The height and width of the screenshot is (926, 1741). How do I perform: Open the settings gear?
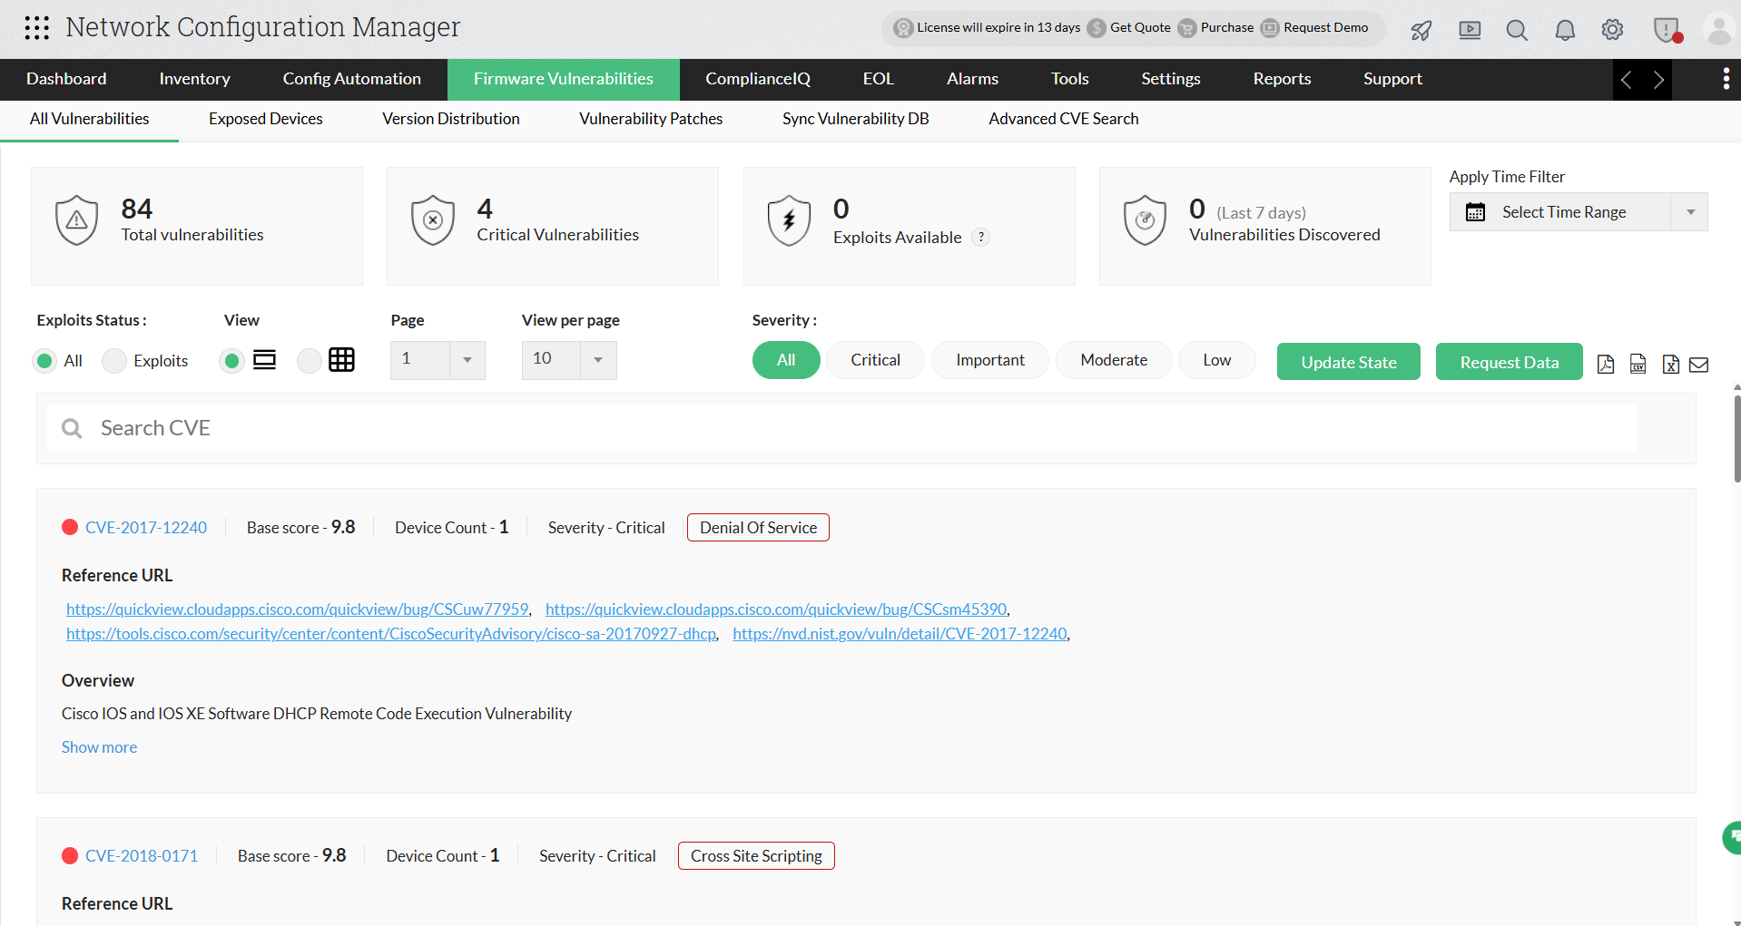tap(1613, 30)
